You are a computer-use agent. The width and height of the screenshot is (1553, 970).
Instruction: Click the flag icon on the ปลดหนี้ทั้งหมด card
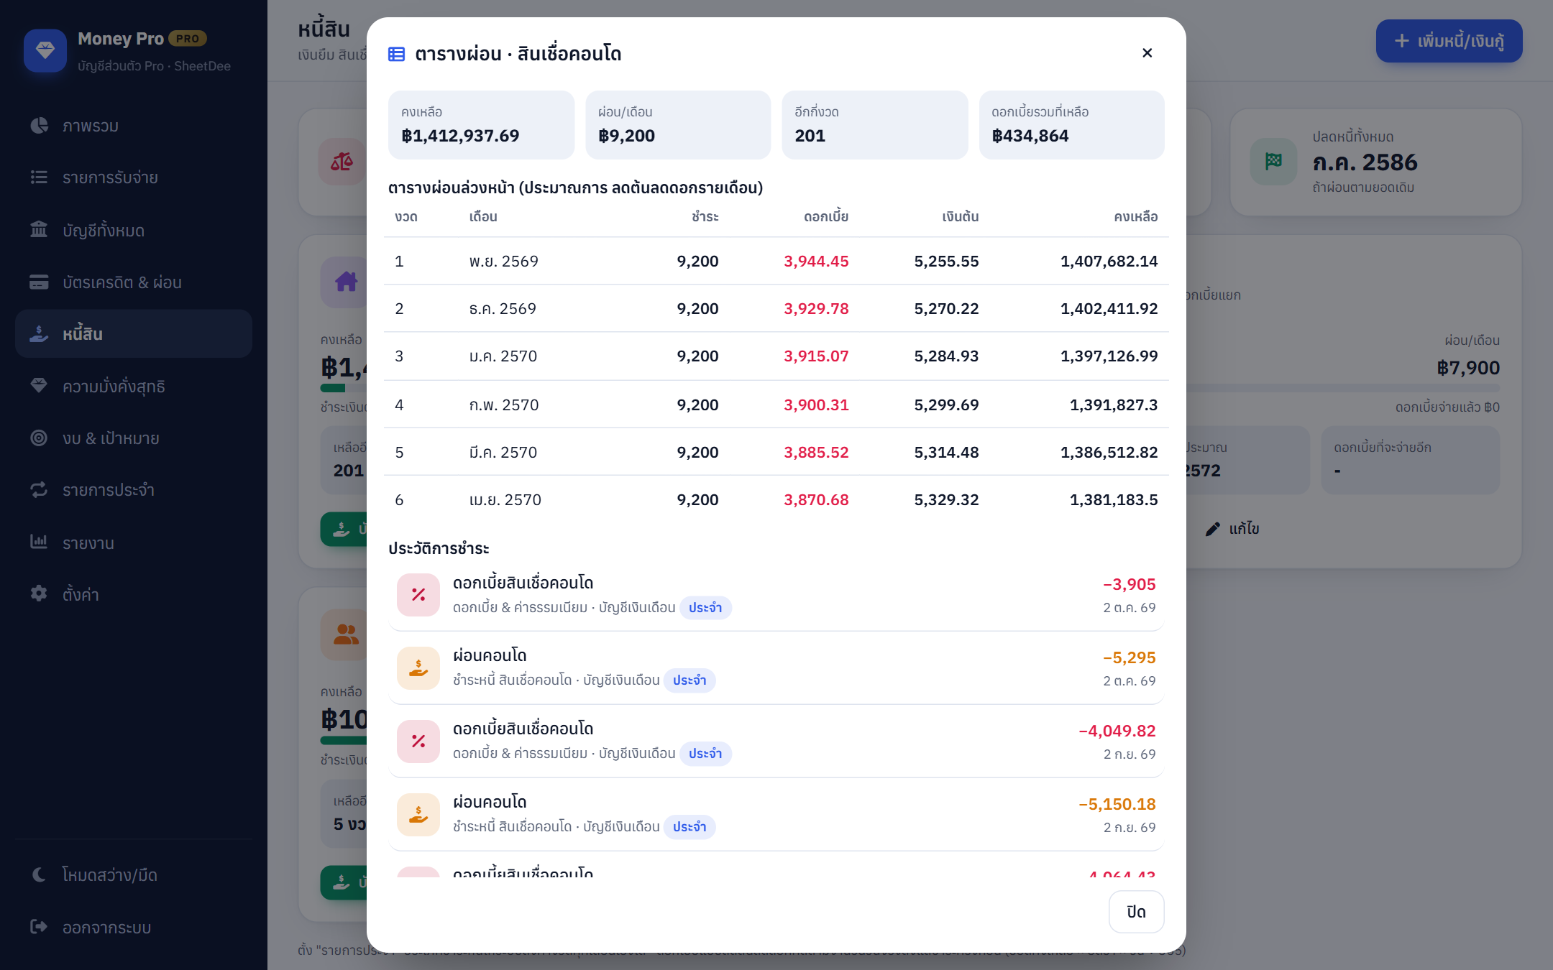click(x=1273, y=161)
